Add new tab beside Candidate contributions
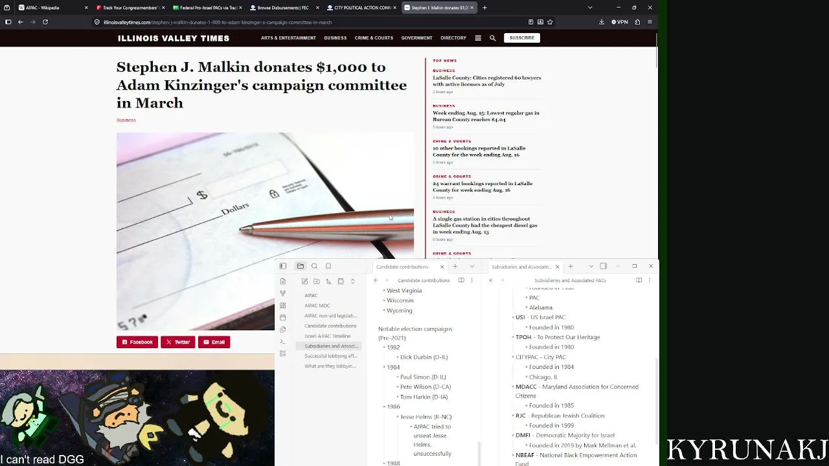The width and height of the screenshot is (829, 466). (x=455, y=267)
